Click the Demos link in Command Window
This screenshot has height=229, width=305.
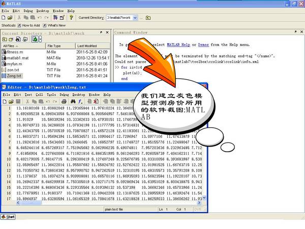[x=203, y=45]
